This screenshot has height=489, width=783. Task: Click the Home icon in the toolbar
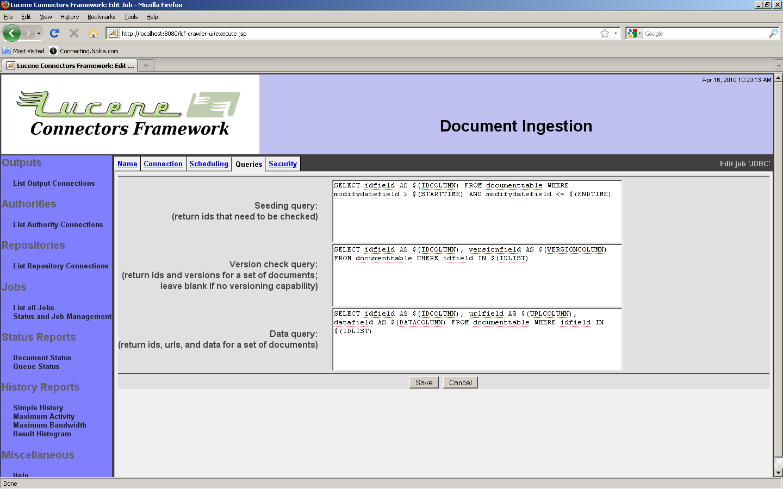click(94, 33)
